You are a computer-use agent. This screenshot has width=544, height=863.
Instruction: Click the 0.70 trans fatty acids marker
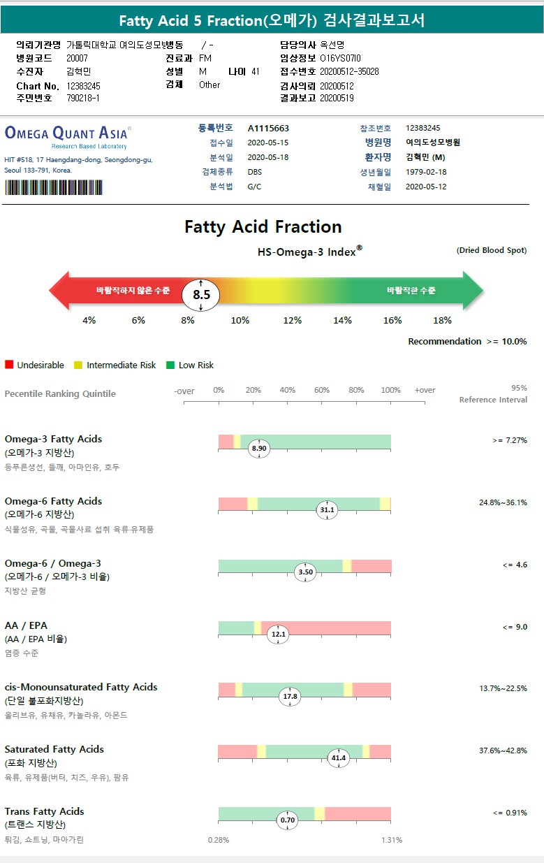(287, 820)
